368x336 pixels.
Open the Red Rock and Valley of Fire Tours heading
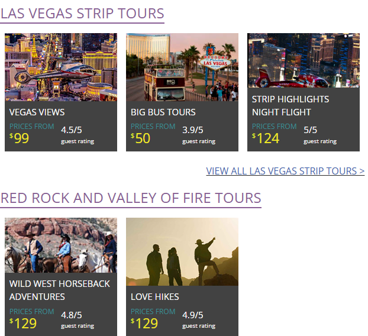tap(131, 198)
